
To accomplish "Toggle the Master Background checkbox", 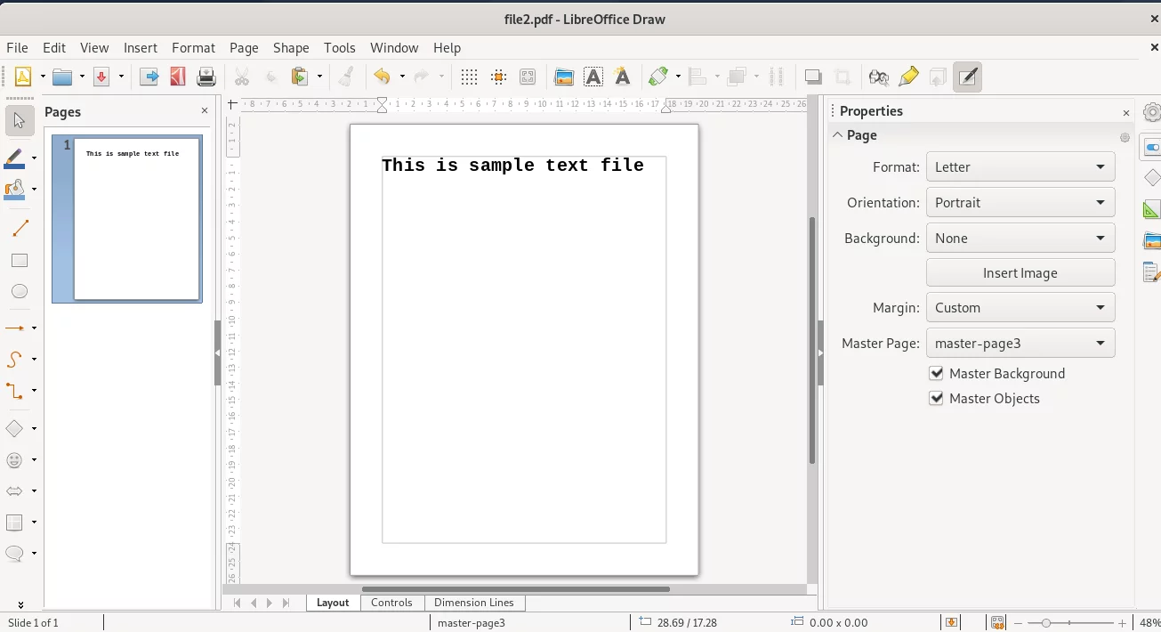I will pyautogui.click(x=936, y=373).
